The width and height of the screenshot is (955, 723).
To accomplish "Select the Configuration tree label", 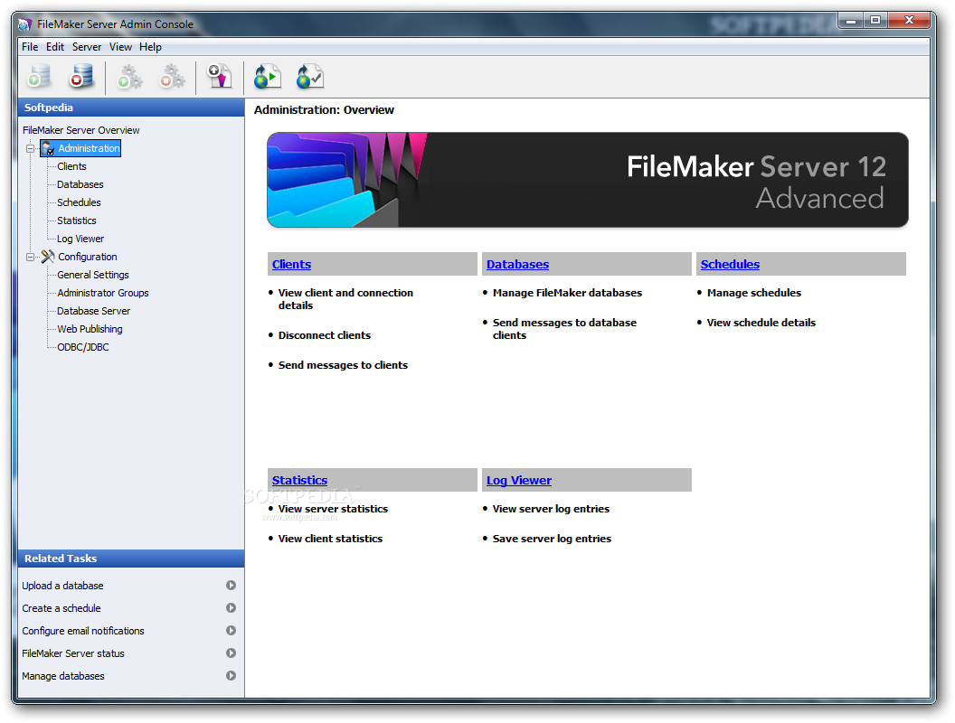I will pyautogui.click(x=88, y=257).
